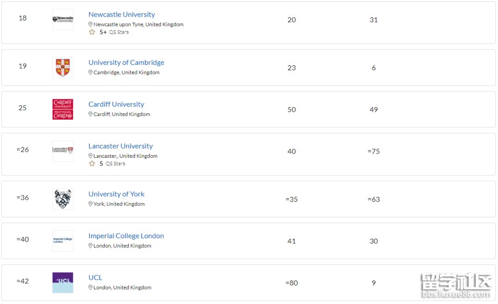The image size is (498, 304).
Task: Open the UCL link
Action: coord(95,278)
